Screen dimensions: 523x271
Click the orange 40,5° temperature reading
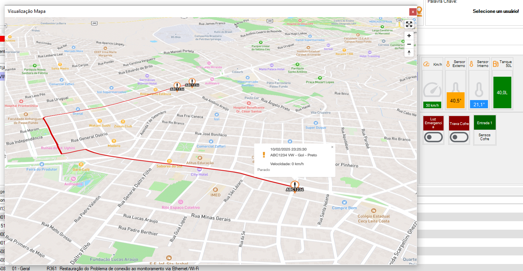pyautogui.click(x=456, y=100)
